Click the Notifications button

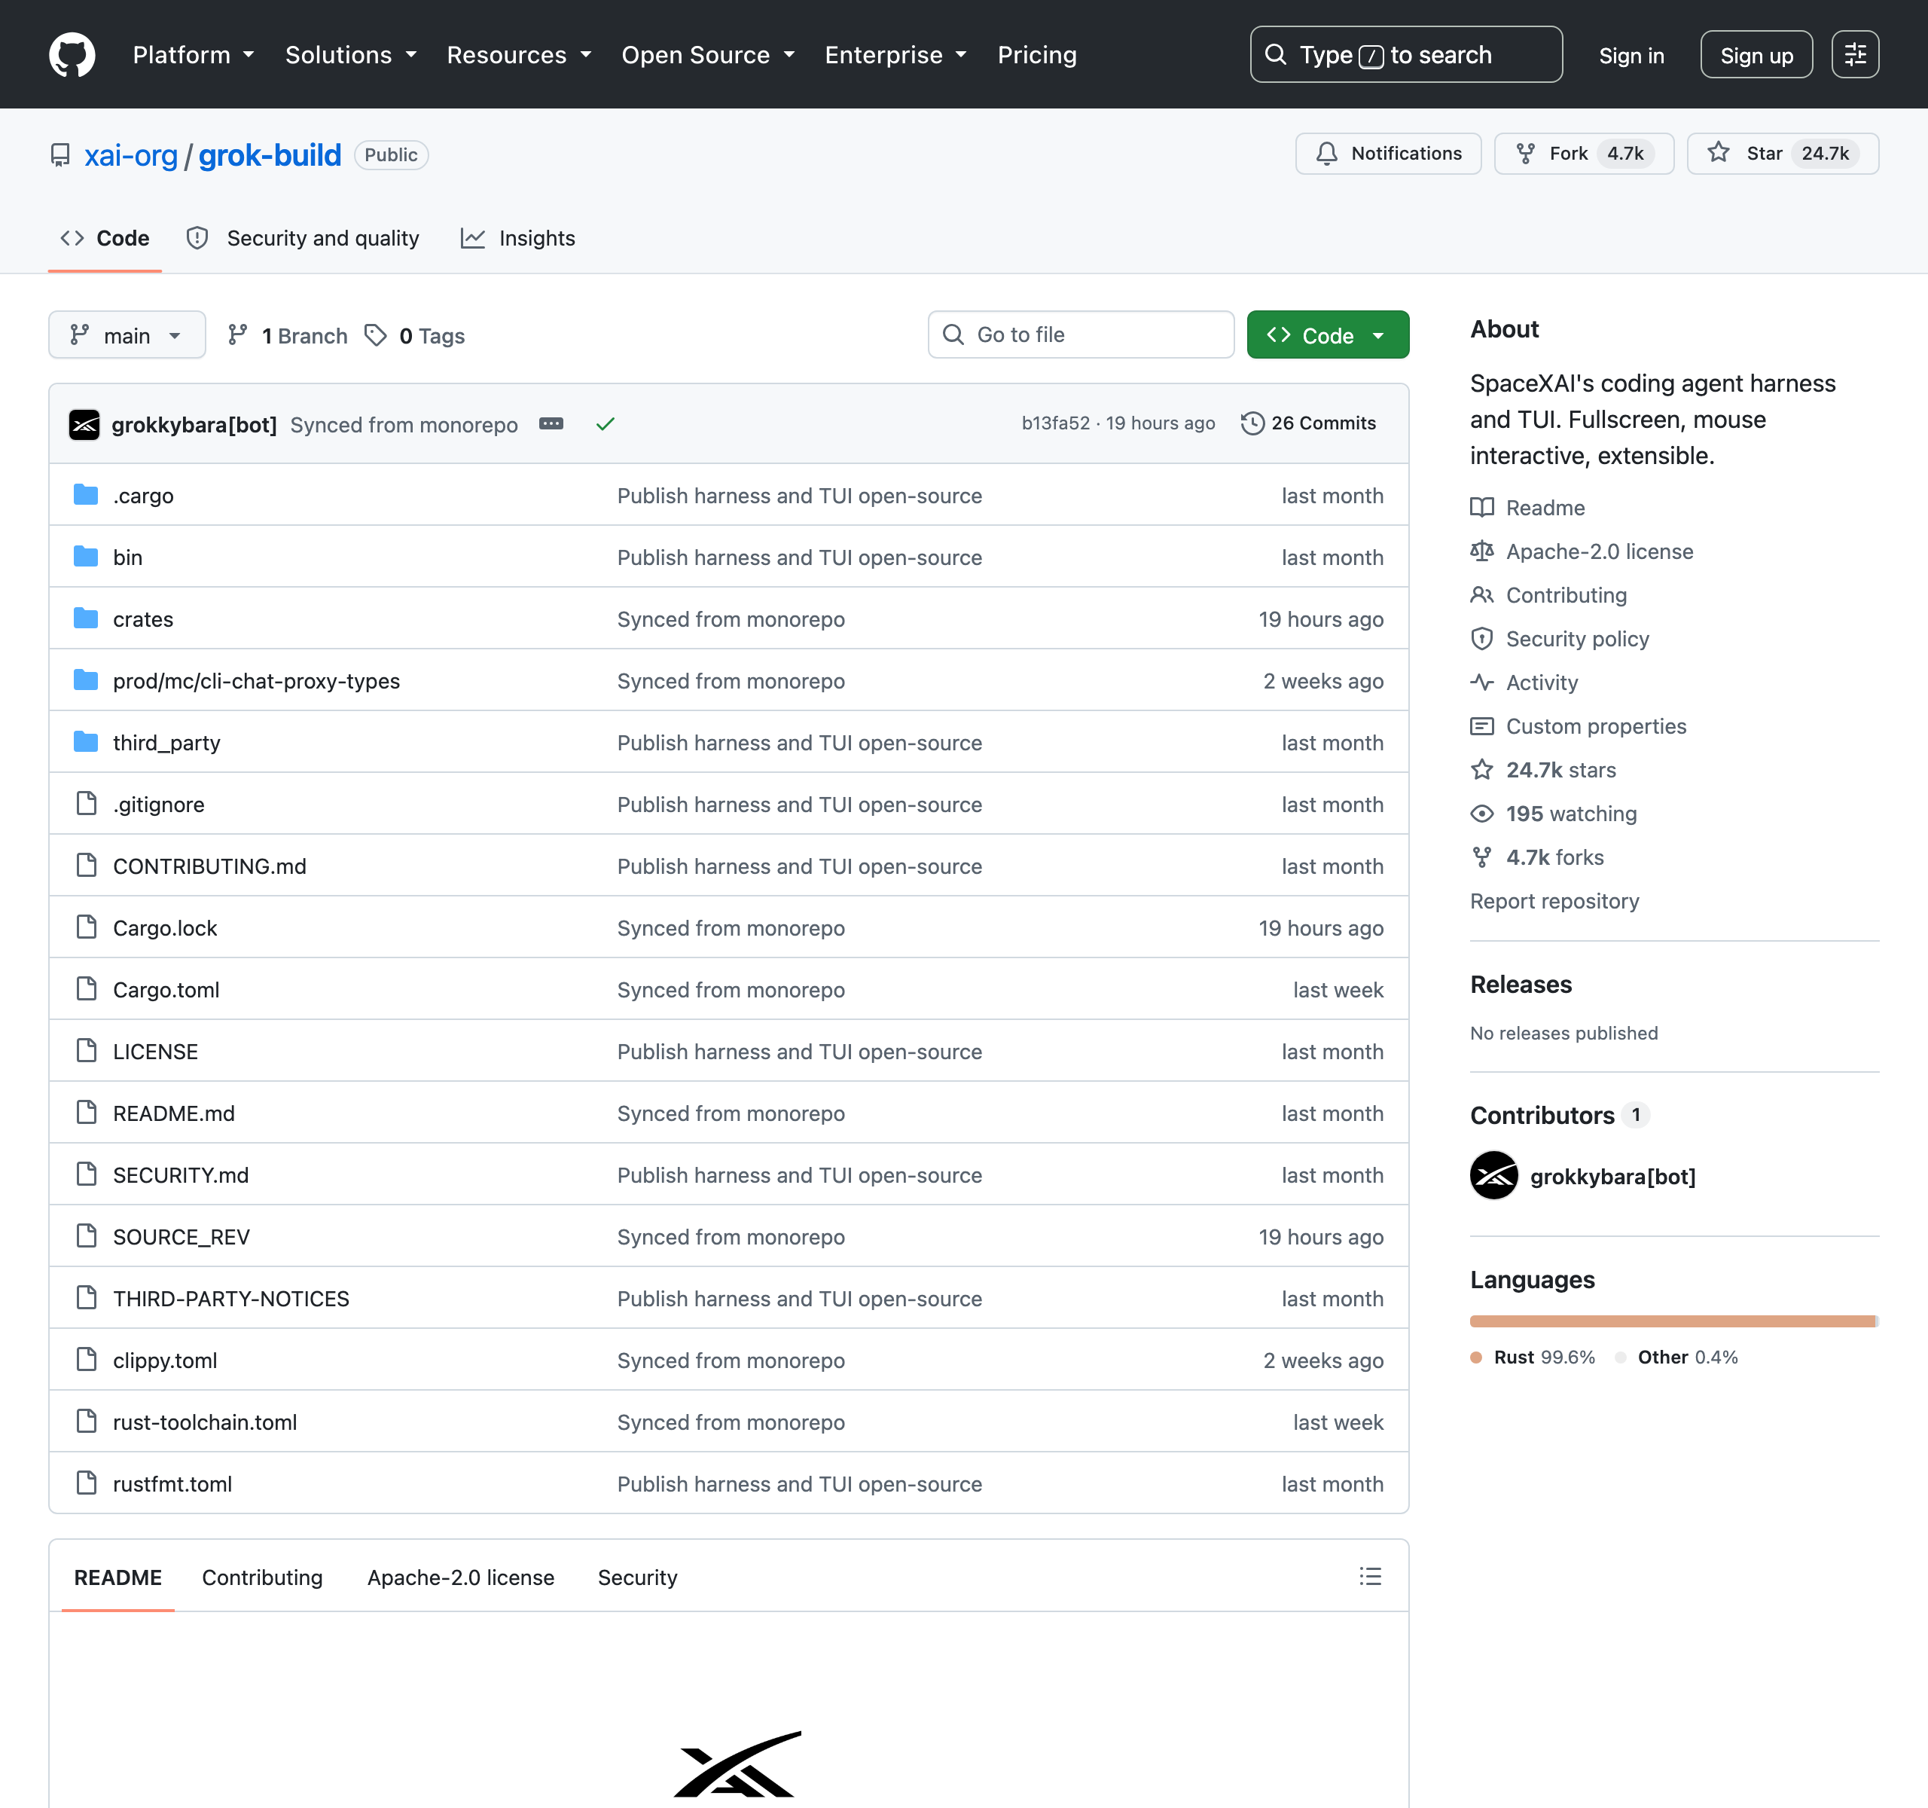click(1388, 153)
